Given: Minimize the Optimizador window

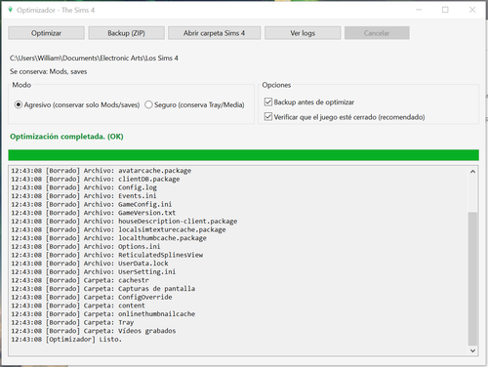Looking at the screenshot, I should 419,10.
